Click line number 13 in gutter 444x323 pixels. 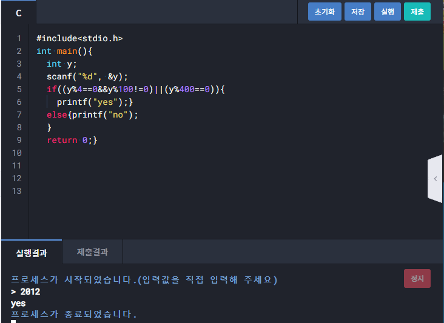click(x=17, y=191)
